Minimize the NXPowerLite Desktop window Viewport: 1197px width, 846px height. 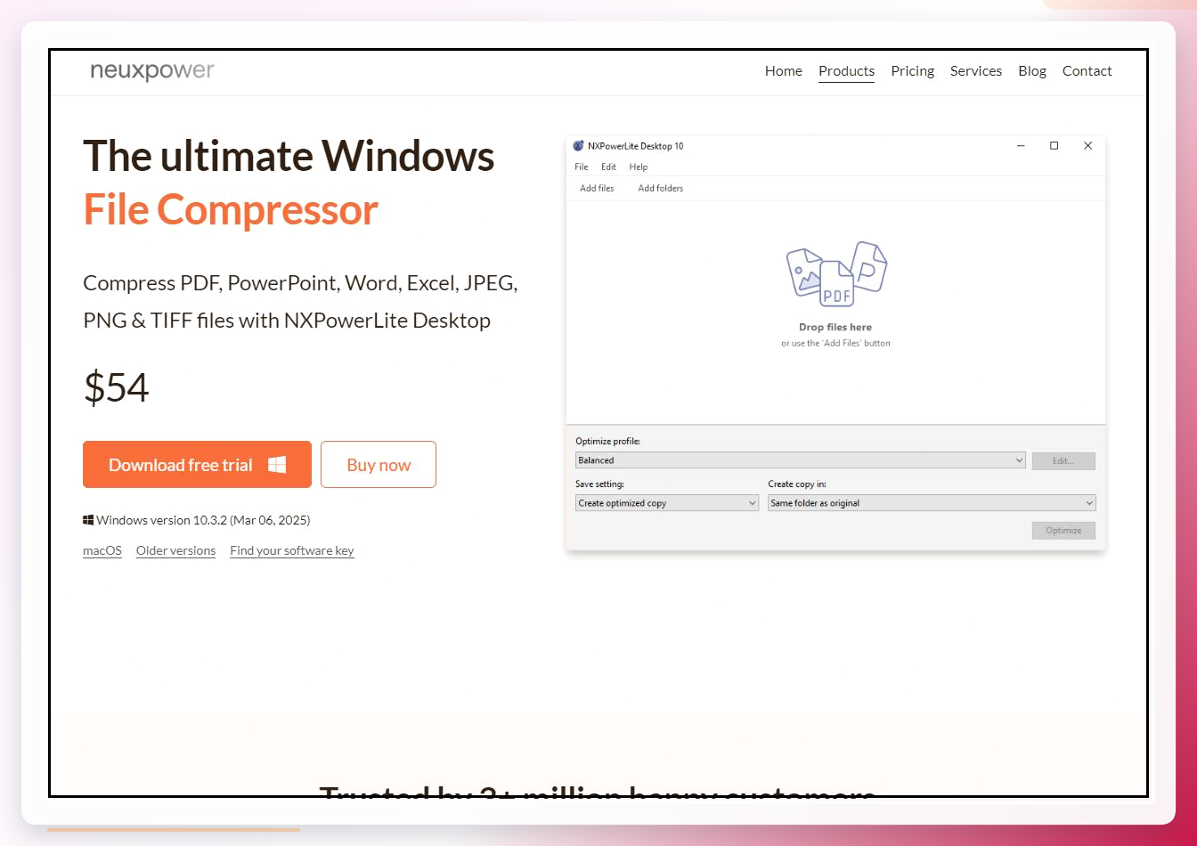pyautogui.click(x=1021, y=146)
